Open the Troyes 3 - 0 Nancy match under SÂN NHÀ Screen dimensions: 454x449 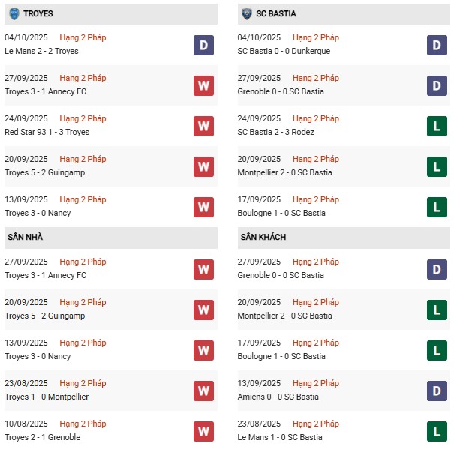point(37,356)
